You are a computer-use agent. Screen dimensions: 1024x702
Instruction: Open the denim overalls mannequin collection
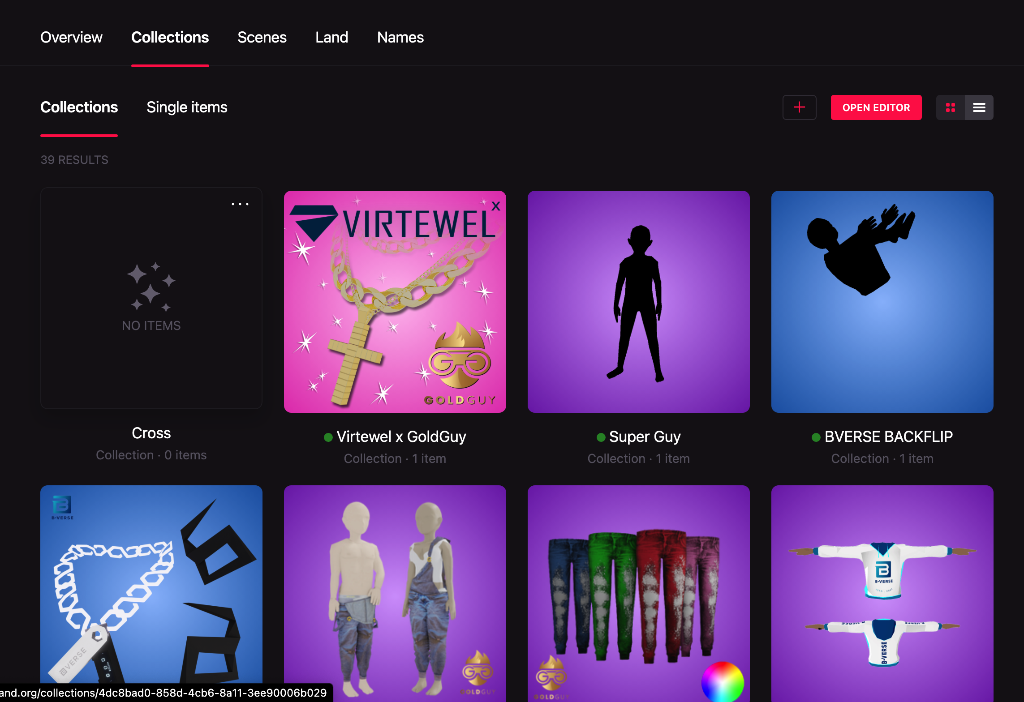tap(395, 591)
